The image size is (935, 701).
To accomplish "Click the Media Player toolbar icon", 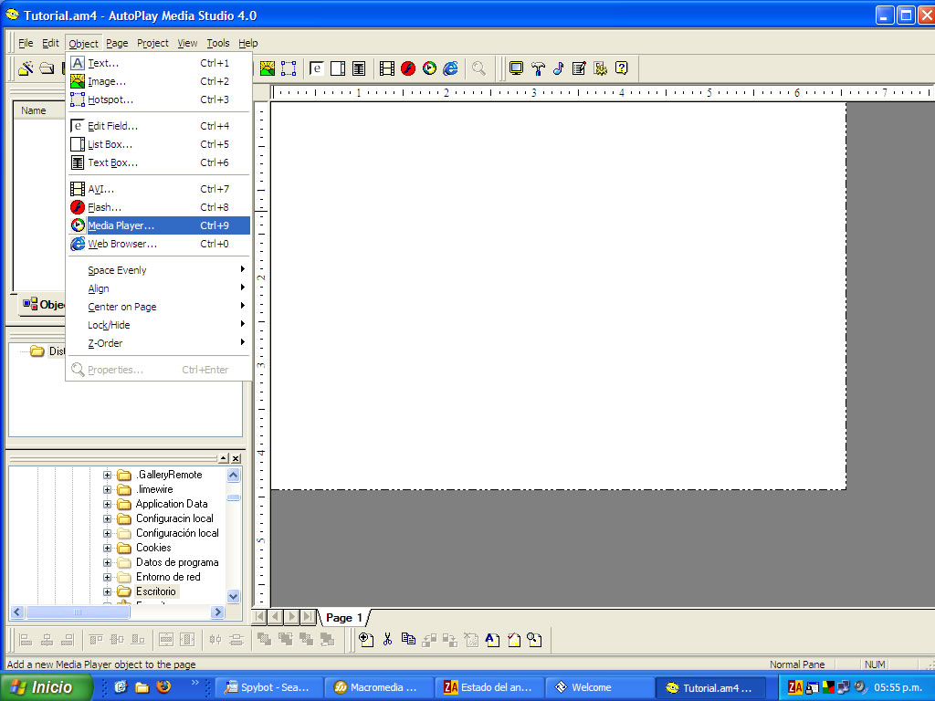I will coord(429,68).
